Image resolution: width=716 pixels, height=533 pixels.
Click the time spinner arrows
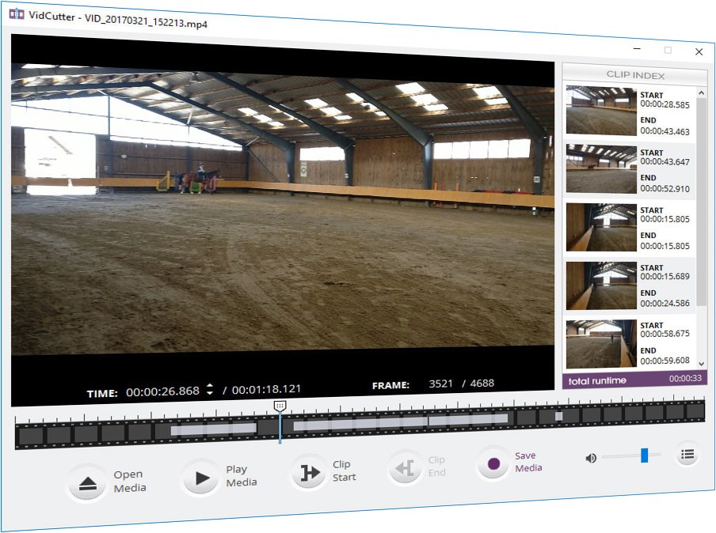point(210,389)
